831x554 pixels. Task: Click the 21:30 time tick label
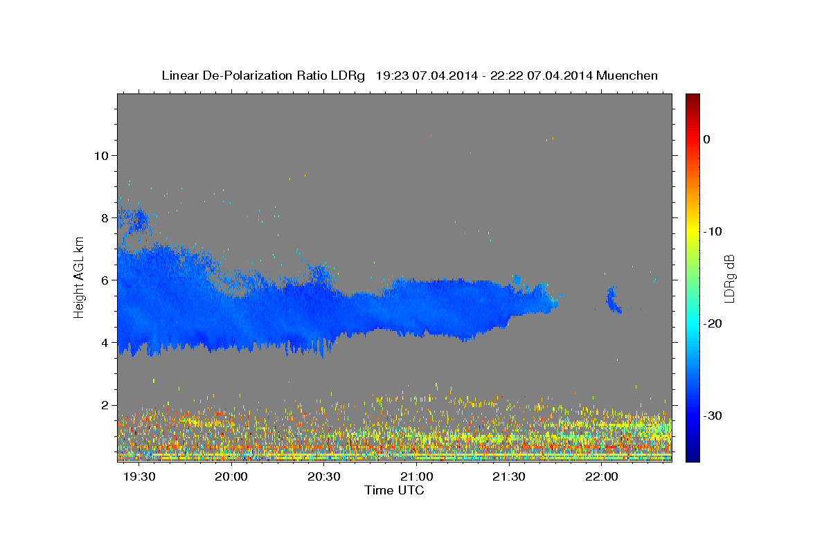coord(510,477)
